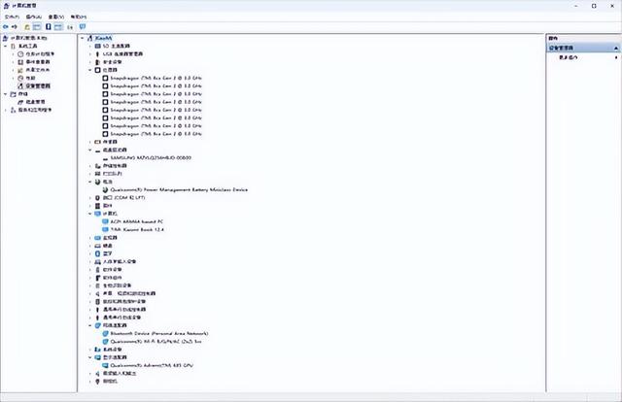Viewport: 622px width, 402px height.
Task: Click the 蓝牙 Bluetooth category icon
Action: [97, 253]
